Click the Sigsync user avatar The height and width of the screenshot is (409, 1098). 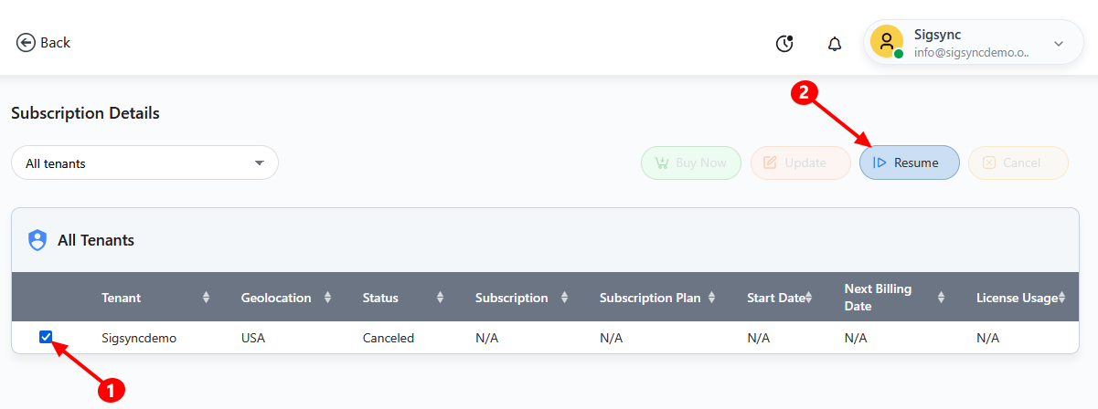pos(887,42)
